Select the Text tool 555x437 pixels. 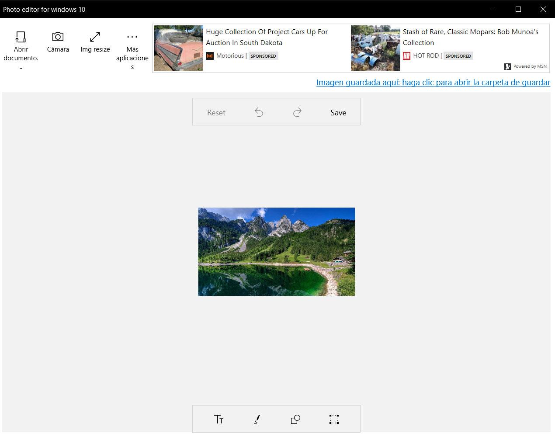pyautogui.click(x=219, y=420)
